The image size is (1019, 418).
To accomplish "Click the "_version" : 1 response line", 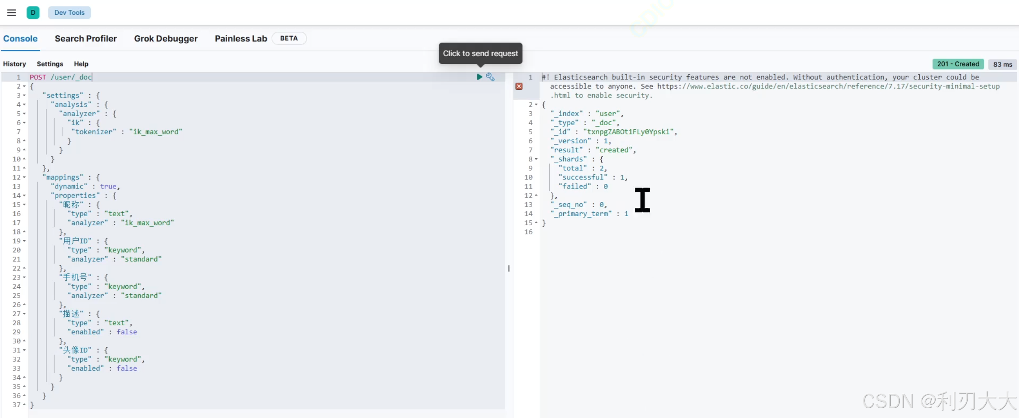I will click(x=581, y=141).
